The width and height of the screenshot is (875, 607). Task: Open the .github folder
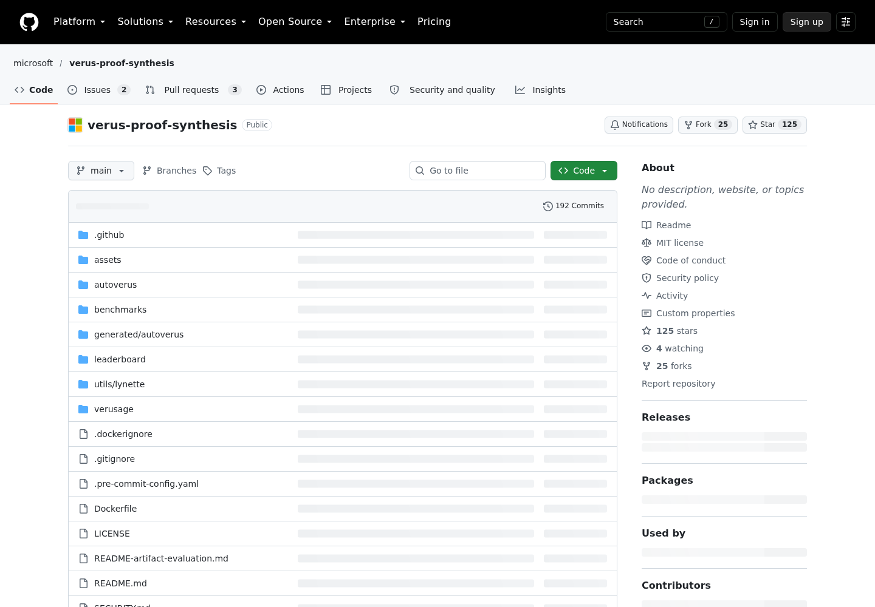pos(109,235)
